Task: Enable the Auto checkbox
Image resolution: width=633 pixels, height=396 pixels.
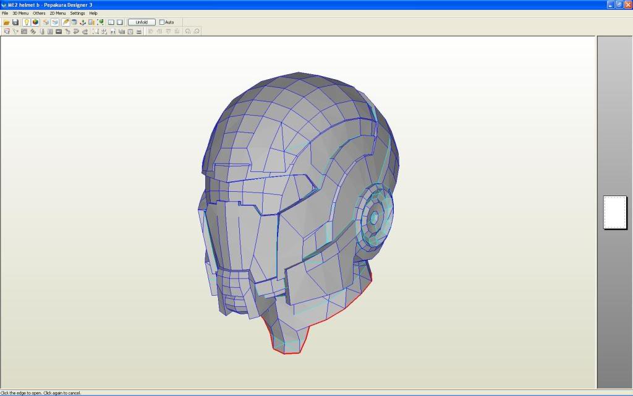Action: [162, 22]
